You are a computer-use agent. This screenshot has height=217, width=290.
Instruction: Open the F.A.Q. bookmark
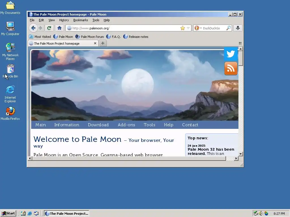113,37
